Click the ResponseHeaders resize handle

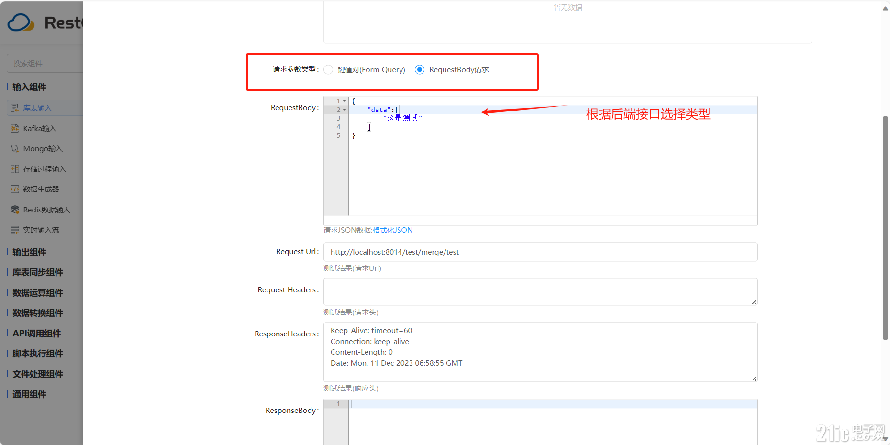[754, 378]
